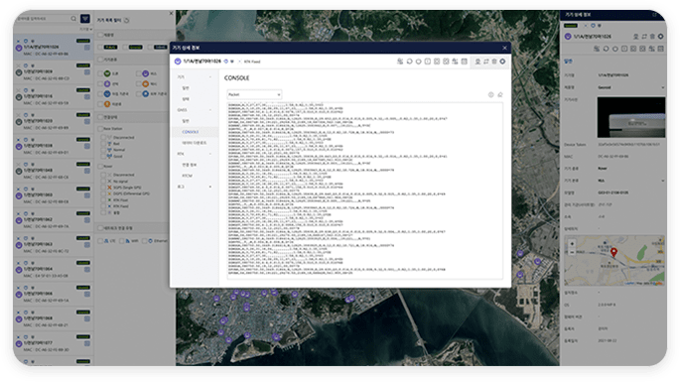
Task: Select device 70R1077 in the device list
Action: (x=53, y=343)
